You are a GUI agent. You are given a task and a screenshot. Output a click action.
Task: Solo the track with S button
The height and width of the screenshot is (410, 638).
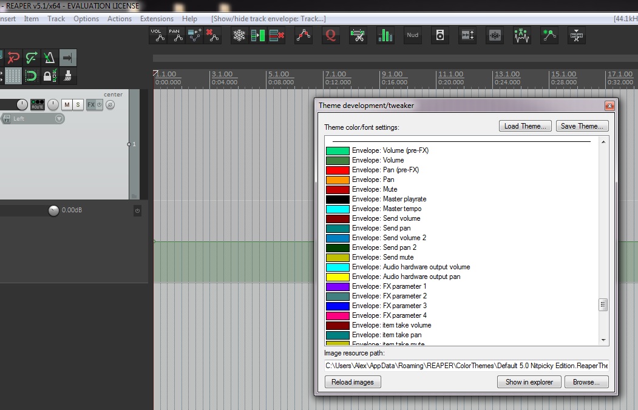click(78, 105)
